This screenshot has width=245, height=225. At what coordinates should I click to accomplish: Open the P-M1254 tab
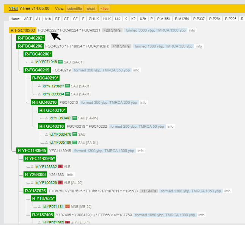(x=182, y=19)
